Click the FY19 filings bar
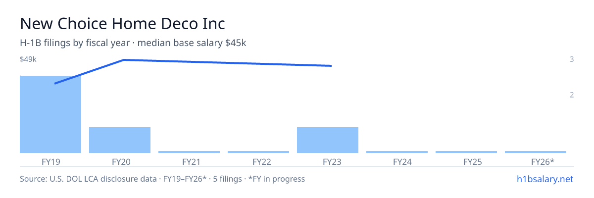The image size is (594, 198). 50,114
